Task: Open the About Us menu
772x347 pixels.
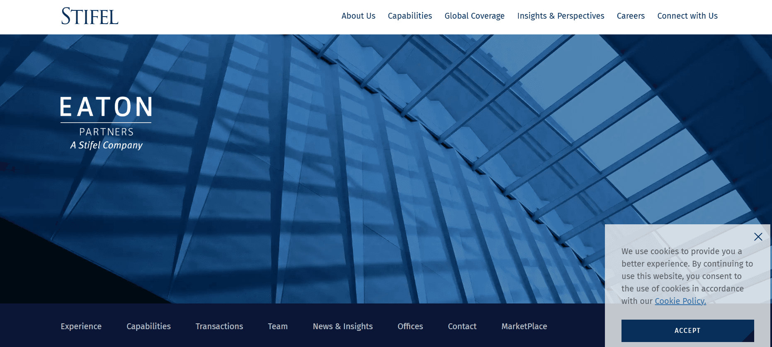Action: coord(358,16)
